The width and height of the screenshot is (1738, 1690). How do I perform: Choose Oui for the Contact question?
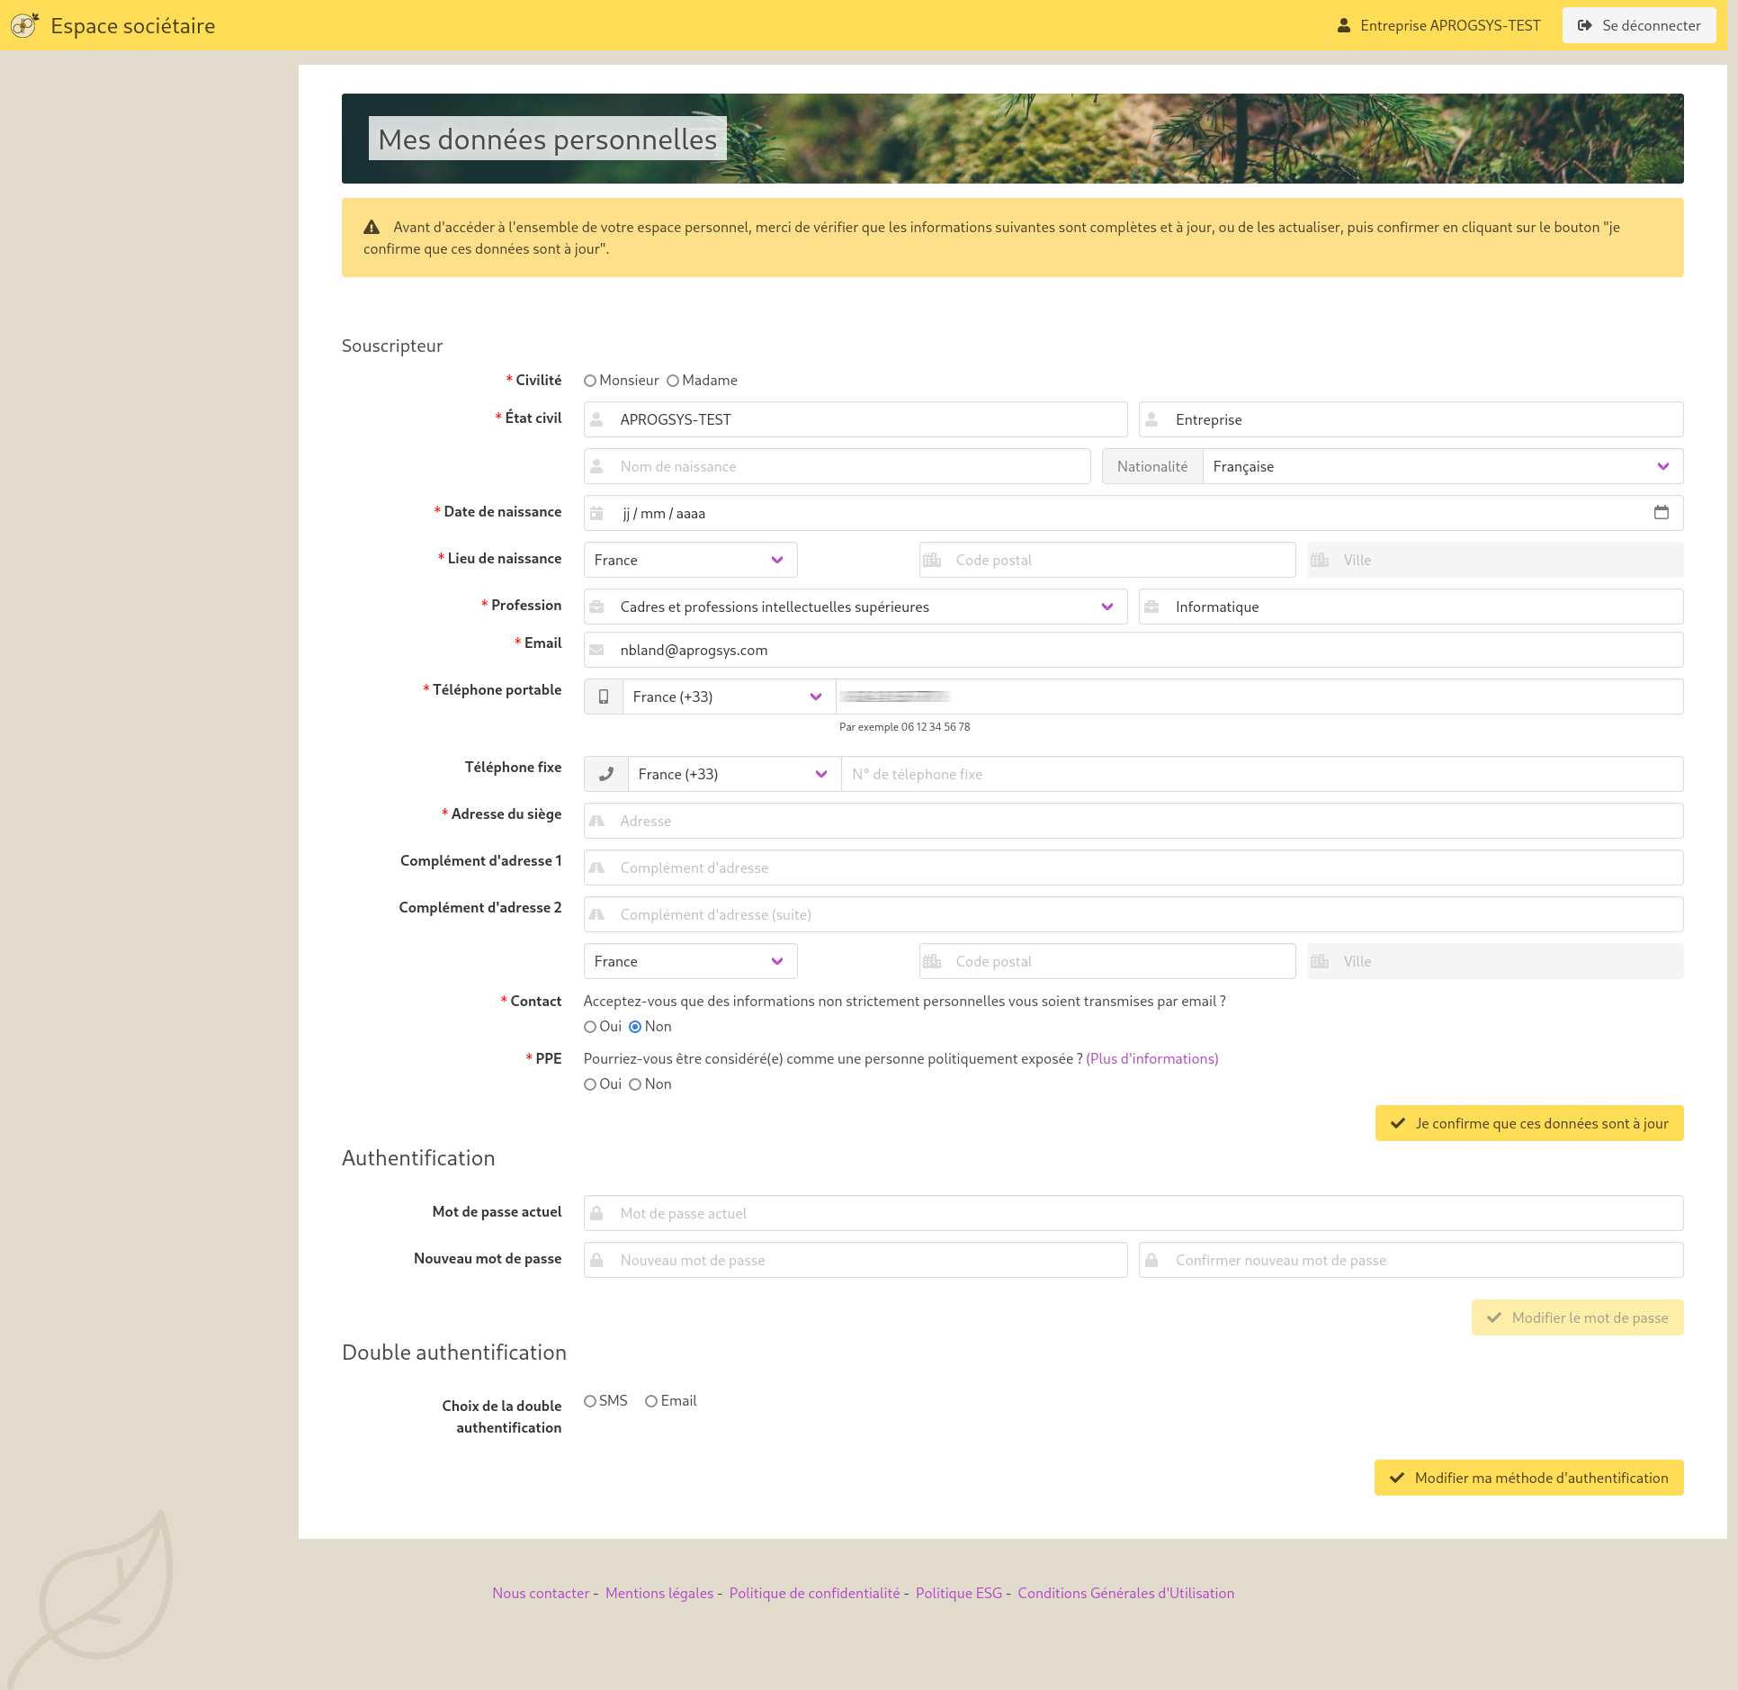coord(590,1026)
